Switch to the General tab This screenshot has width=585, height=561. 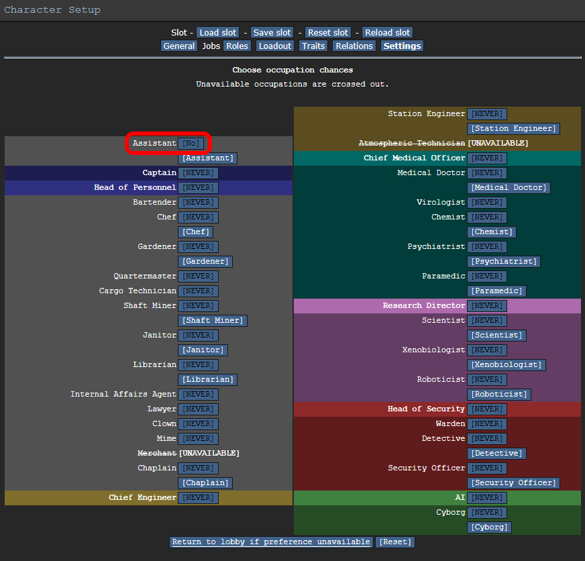(x=179, y=46)
